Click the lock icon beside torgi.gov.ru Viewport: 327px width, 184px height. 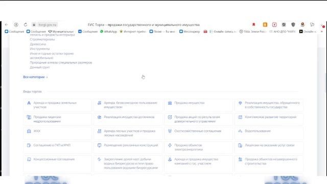pos(34,25)
